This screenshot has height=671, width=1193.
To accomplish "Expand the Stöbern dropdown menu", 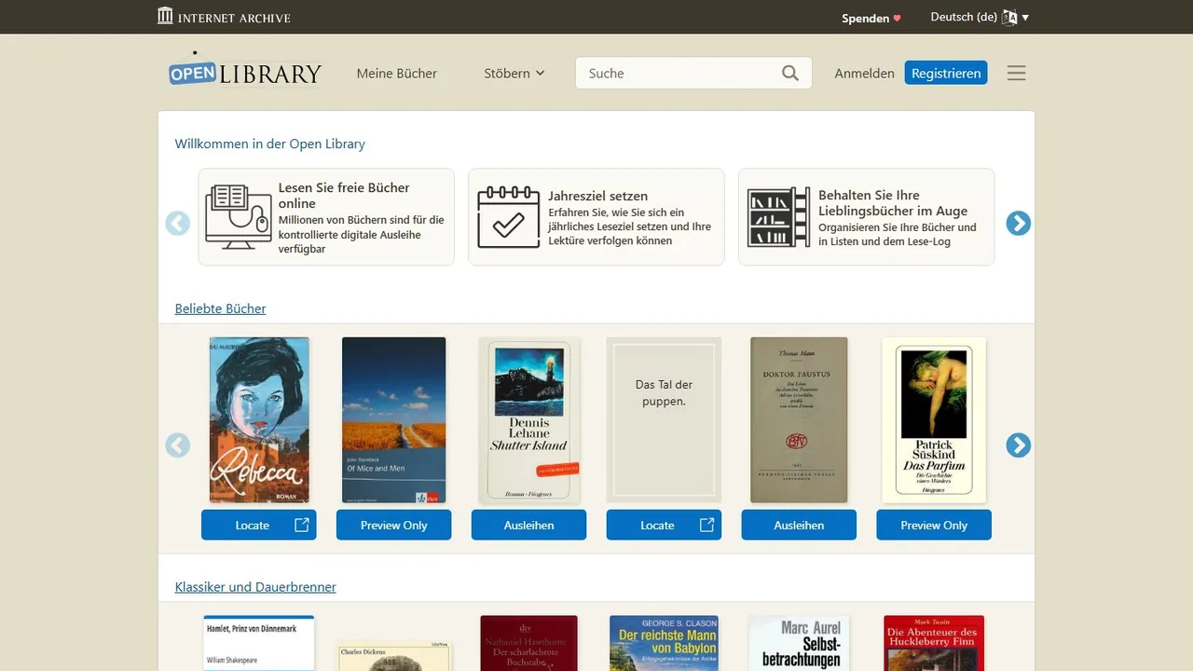I will (514, 74).
